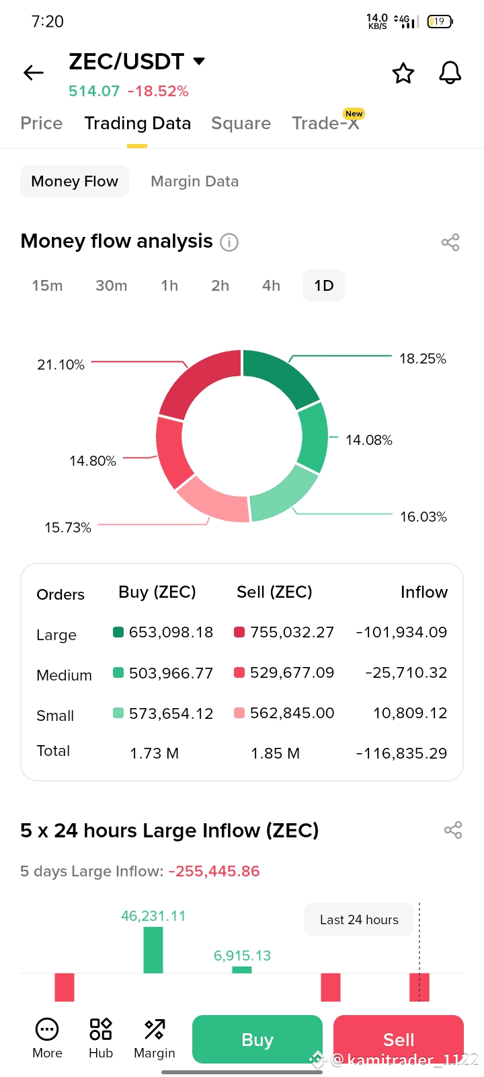Select the 1D time interval

(323, 285)
